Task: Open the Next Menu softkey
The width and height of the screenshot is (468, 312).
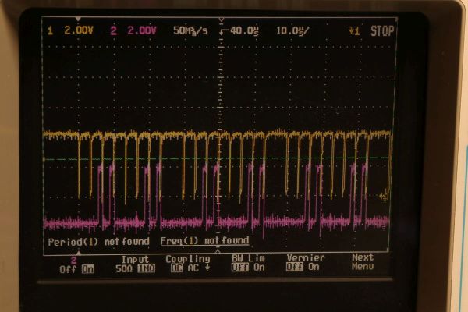Action: point(362,262)
